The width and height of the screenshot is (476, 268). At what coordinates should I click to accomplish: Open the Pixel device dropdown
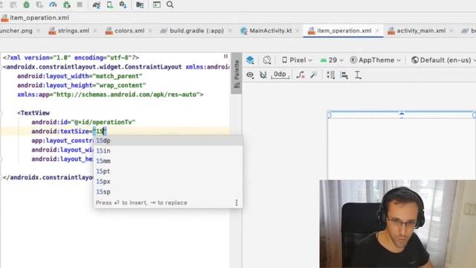pos(297,60)
